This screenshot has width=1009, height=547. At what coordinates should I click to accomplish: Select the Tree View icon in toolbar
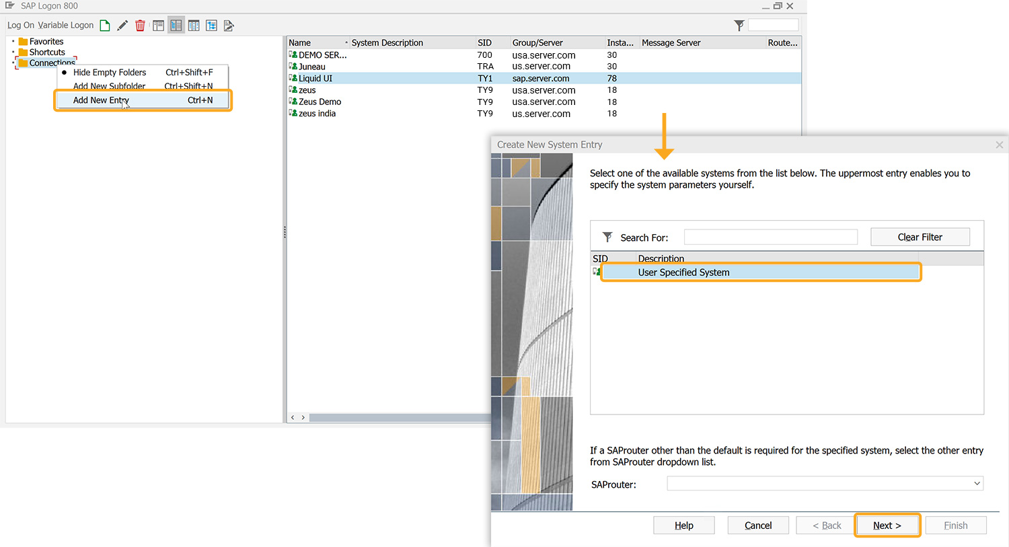click(211, 26)
